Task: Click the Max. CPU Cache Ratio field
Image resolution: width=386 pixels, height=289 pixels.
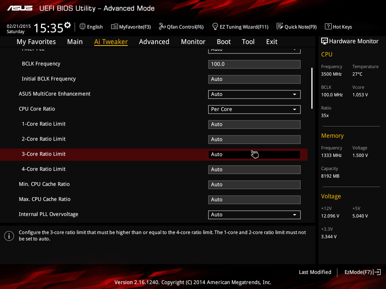Action: [x=254, y=200]
